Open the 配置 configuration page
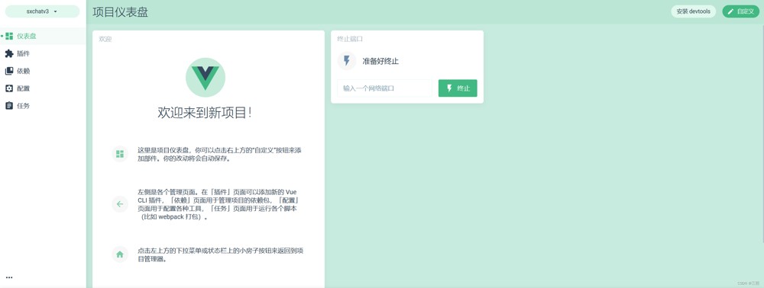 coord(43,88)
